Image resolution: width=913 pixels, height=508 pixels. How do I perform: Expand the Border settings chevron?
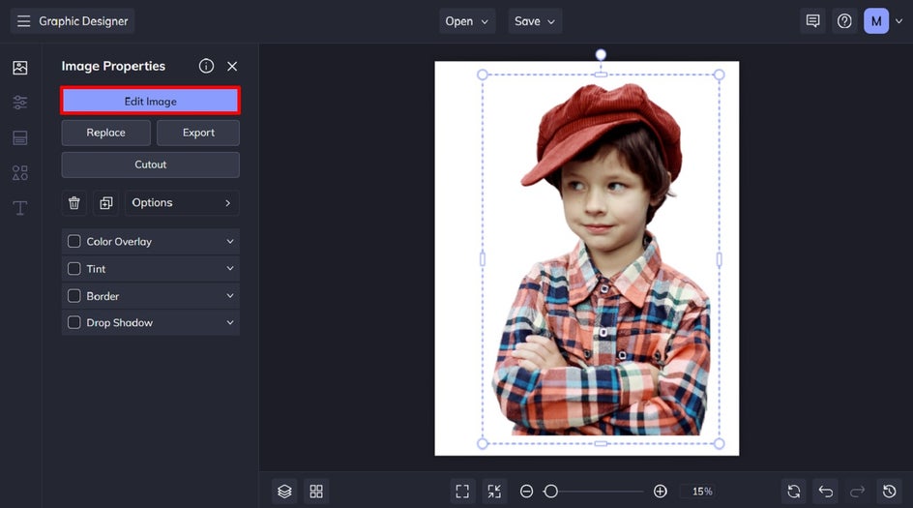(230, 296)
